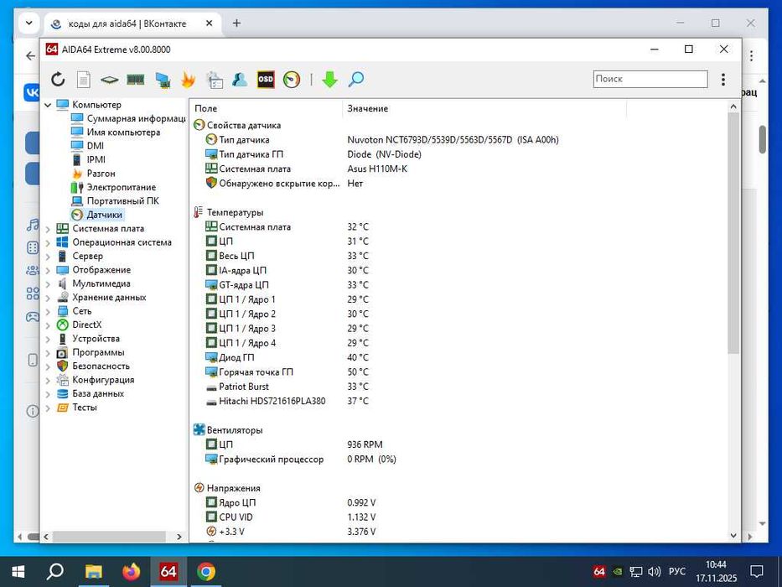
Task: Open a new browser tab
Action: [236, 23]
